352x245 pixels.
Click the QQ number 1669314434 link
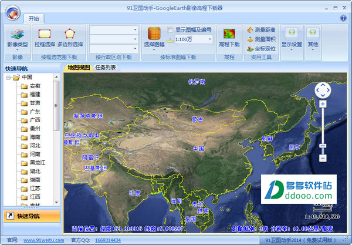pyautogui.click(x=108, y=240)
